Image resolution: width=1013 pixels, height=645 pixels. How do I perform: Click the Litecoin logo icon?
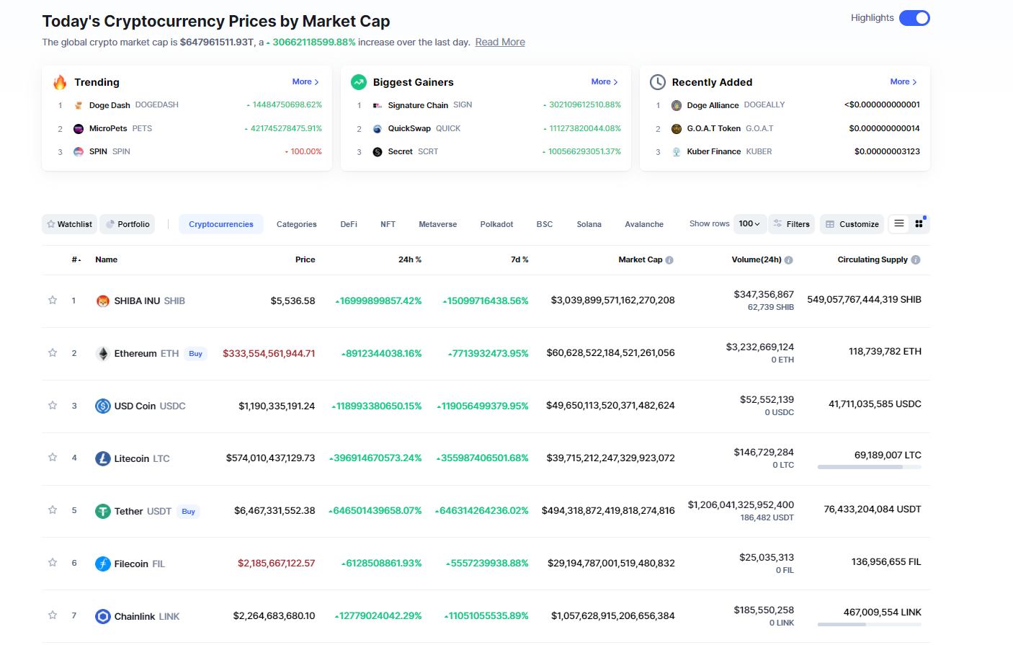point(103,458)
